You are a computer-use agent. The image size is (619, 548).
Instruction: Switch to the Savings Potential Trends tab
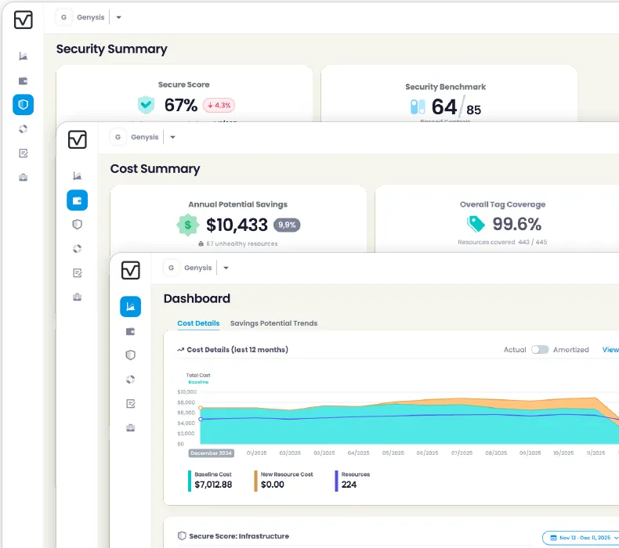[273, 323]
